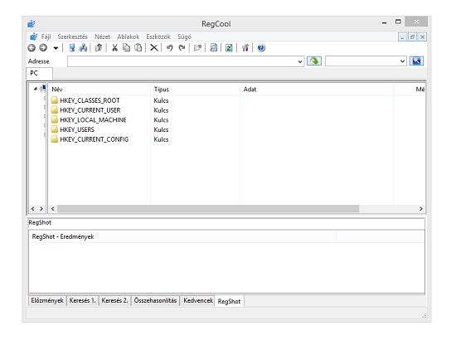
Task: Expand the search combo box dropdown
Action: 402,61
